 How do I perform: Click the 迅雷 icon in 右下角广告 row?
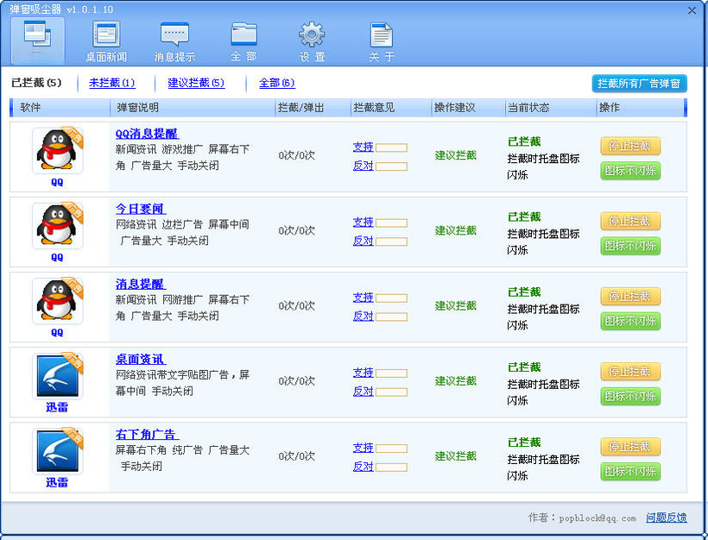(x=57, y=451)
